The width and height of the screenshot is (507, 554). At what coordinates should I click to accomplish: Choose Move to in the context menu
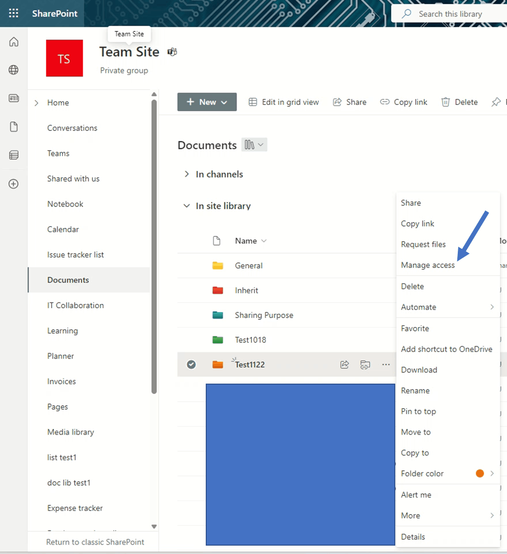[x=448, y=432]
